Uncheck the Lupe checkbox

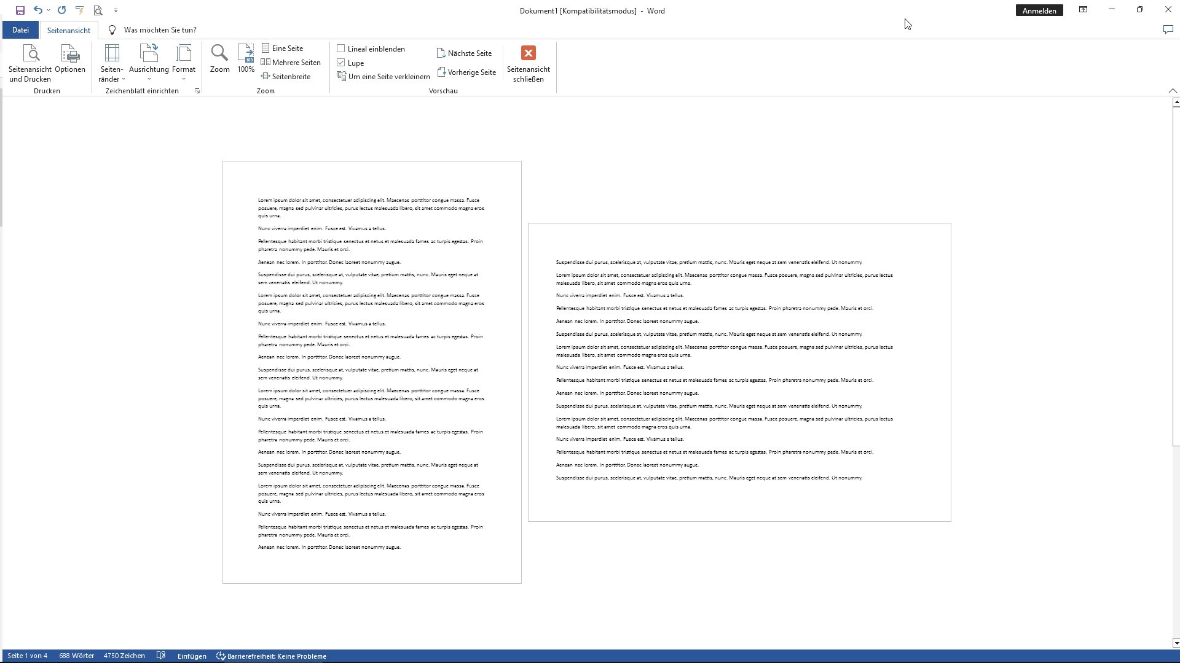coord(341,63)
